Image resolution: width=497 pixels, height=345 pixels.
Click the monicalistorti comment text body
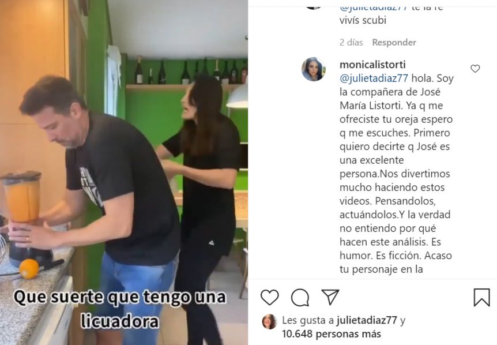[396, 174]
